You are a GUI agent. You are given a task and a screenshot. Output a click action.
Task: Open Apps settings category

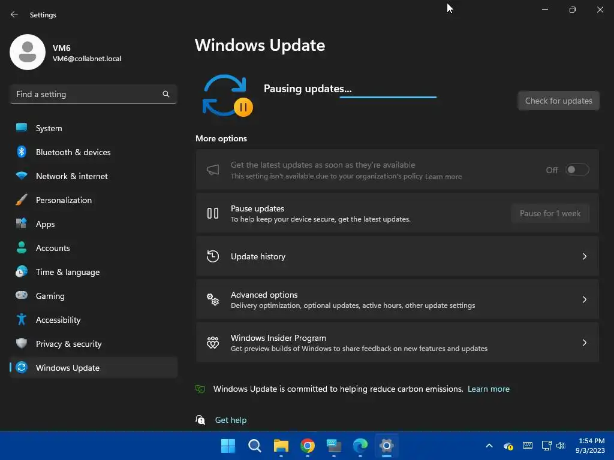pyautogui.click(x=94, y=224)
